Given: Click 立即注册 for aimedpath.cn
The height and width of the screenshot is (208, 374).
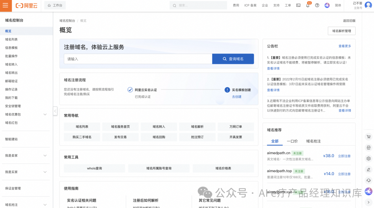Looking at the screenshot, I should [344, 156].
